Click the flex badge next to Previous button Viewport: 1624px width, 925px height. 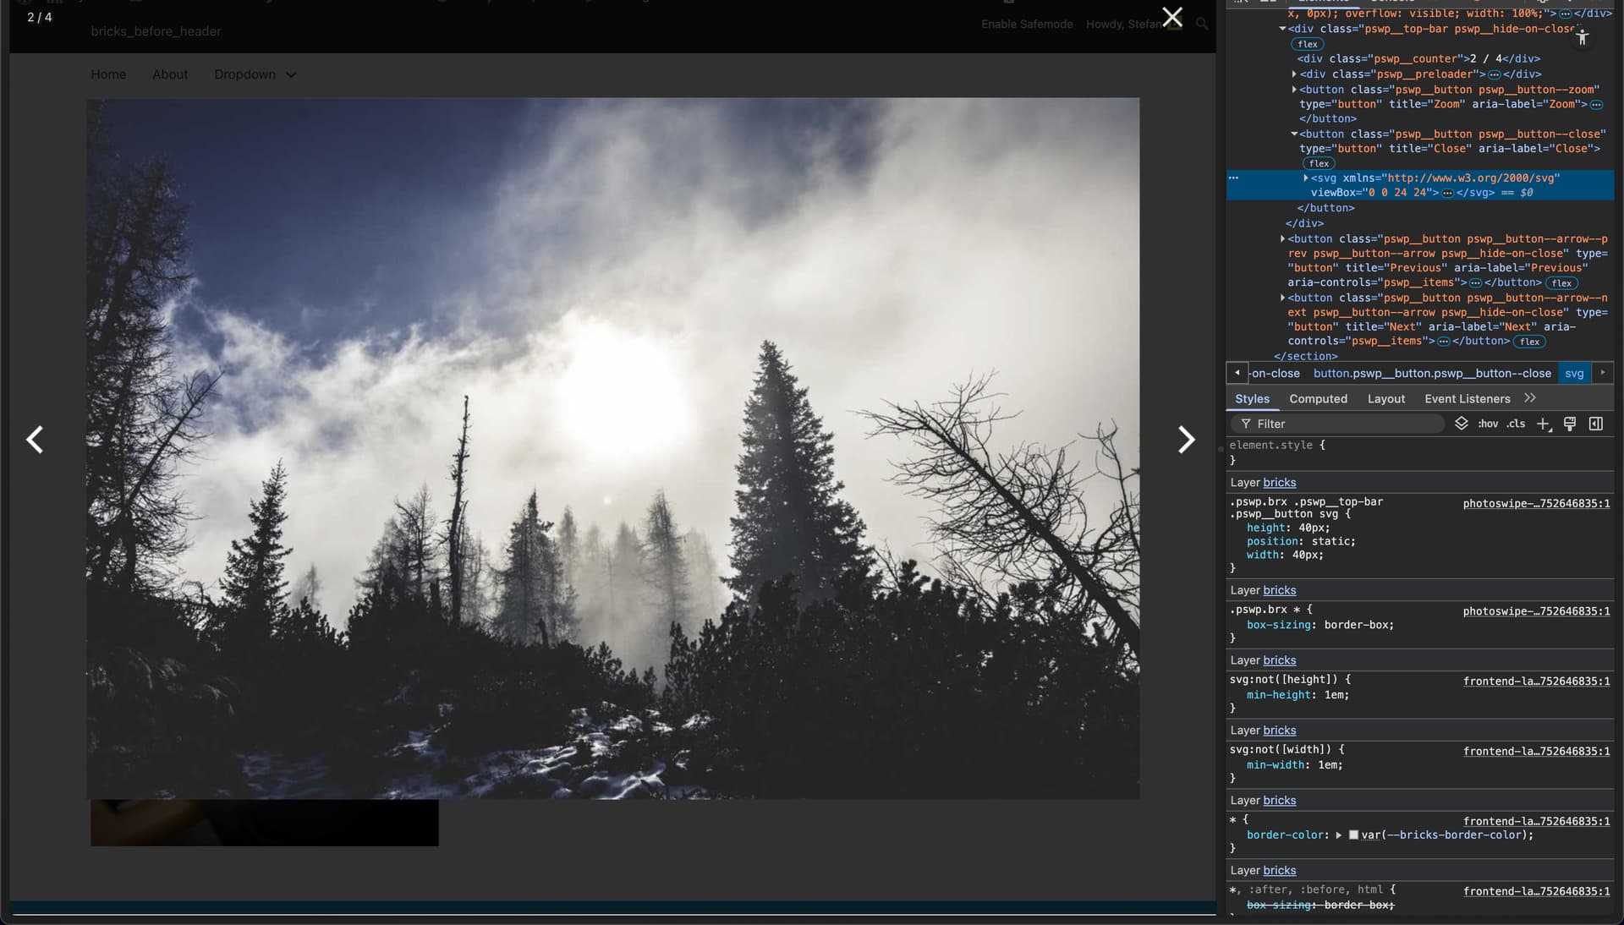tap(1561, 283)
